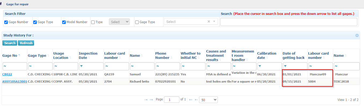Click the Gage No column filter box

pos(15,66)
